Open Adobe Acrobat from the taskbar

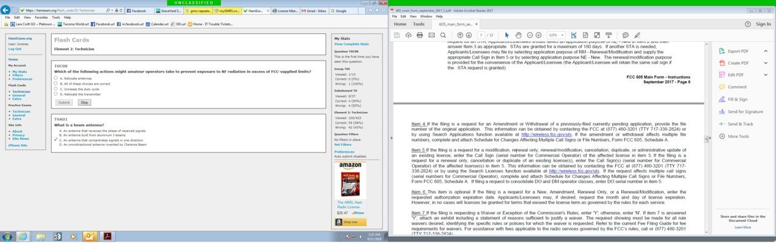click(106, 236)
